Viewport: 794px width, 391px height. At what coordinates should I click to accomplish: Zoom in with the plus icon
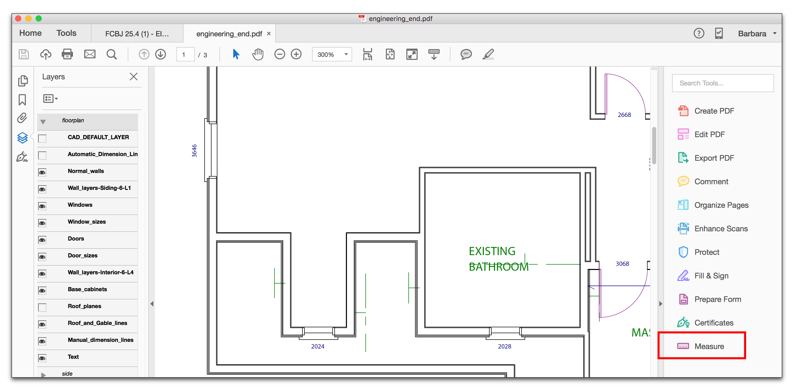(x=296, y=55)
